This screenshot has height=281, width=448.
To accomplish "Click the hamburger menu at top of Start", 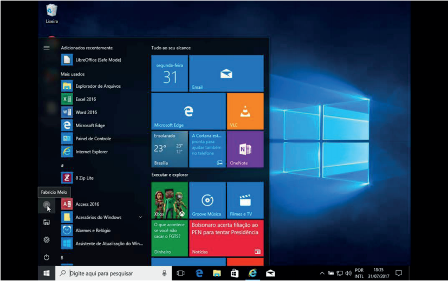I will (47, 48).
